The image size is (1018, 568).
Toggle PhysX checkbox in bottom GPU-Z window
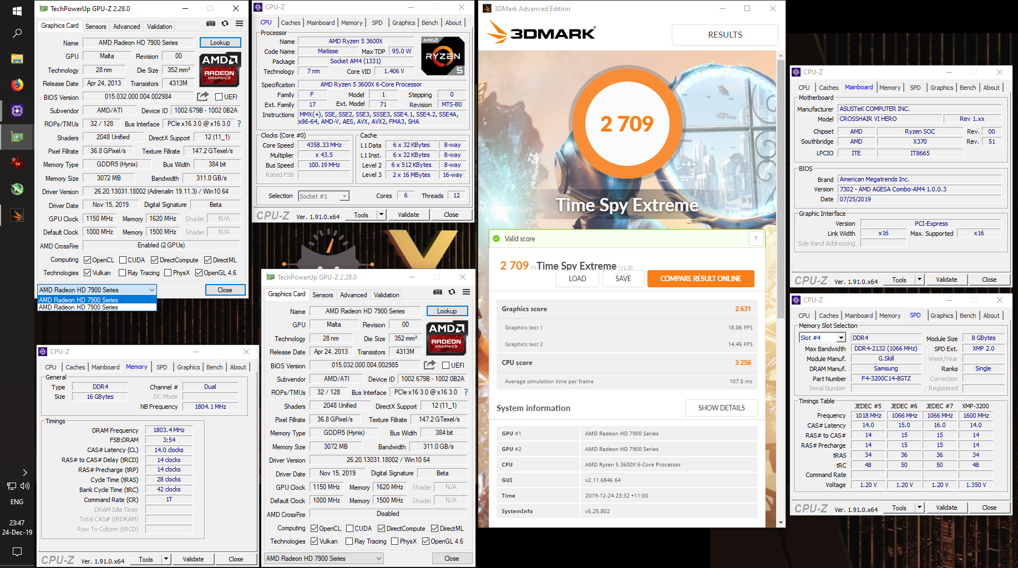point(394,541)
